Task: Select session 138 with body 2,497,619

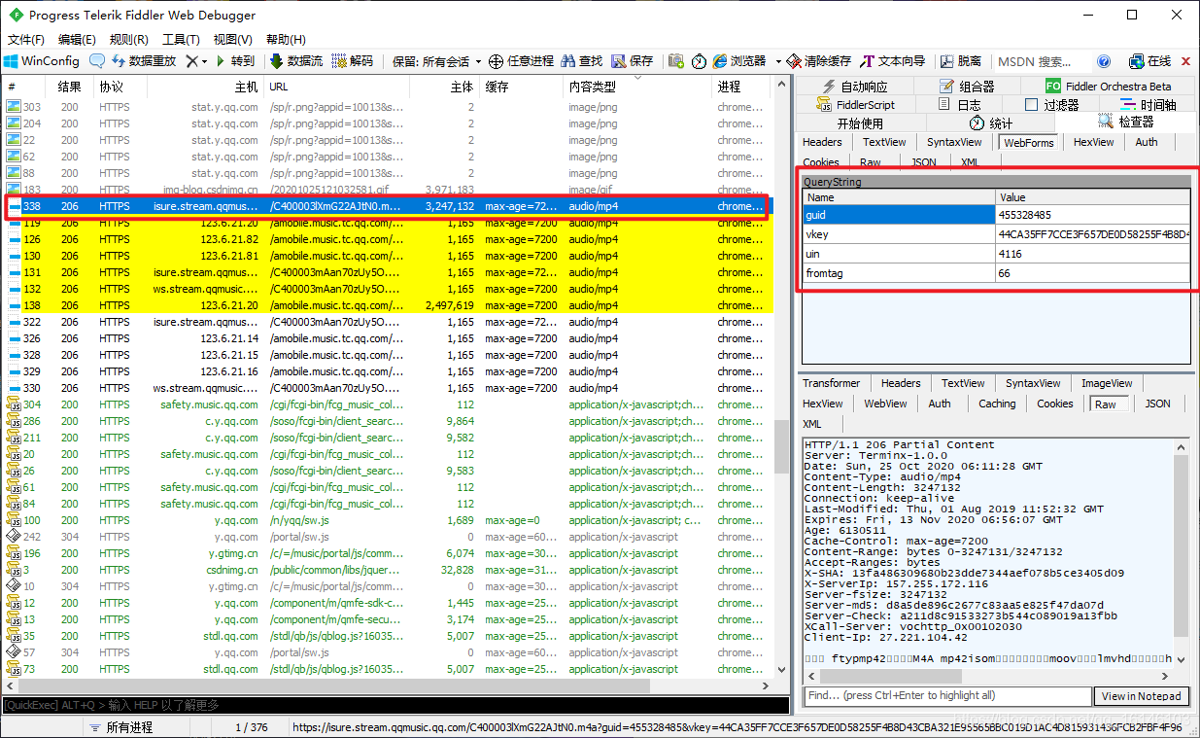Action: [x=389, y=305]
